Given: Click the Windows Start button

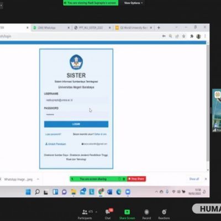Looking at the screenshot, I should click(x=28, y=192).
